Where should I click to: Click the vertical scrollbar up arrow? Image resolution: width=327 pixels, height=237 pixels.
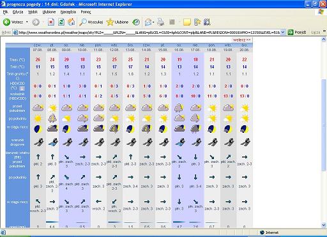tap(324, 40)
